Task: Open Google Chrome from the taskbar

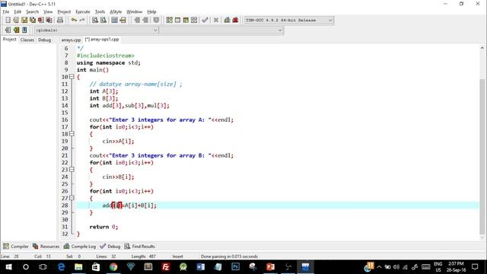Action: [113, 267]
